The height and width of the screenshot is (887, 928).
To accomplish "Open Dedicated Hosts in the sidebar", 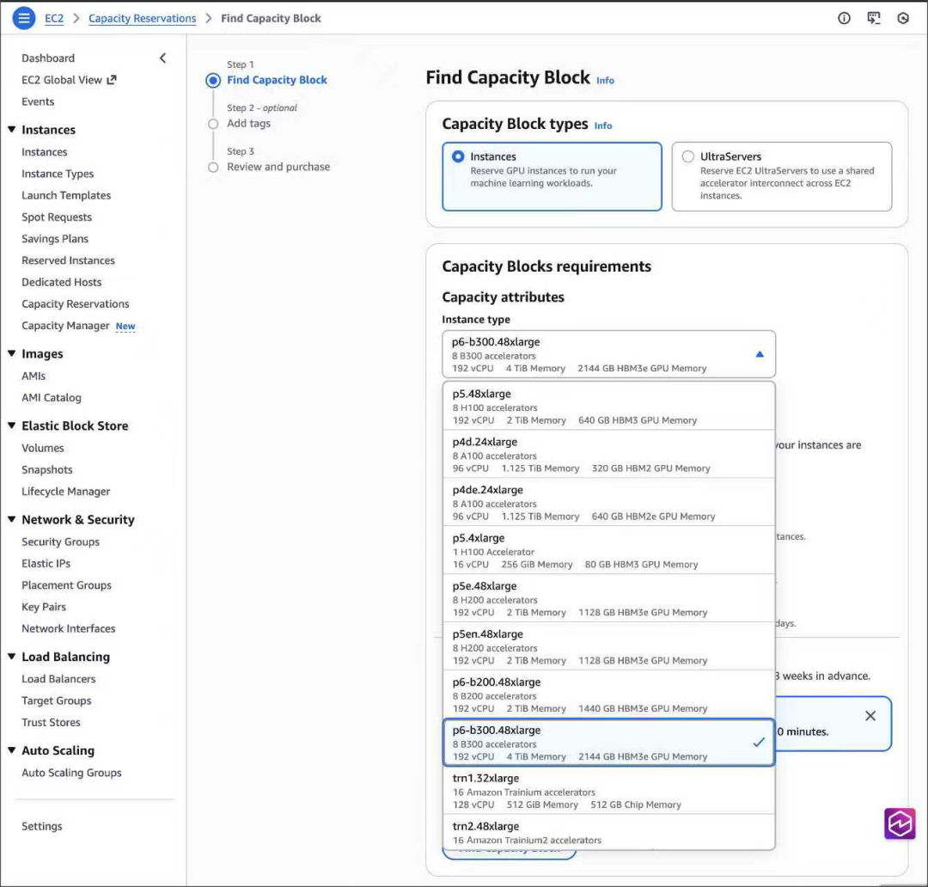I will click(x=62, y=283).
